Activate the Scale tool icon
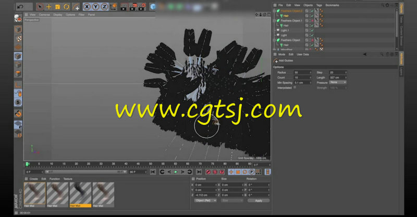417x217 pixels. (x=57, y=7)
